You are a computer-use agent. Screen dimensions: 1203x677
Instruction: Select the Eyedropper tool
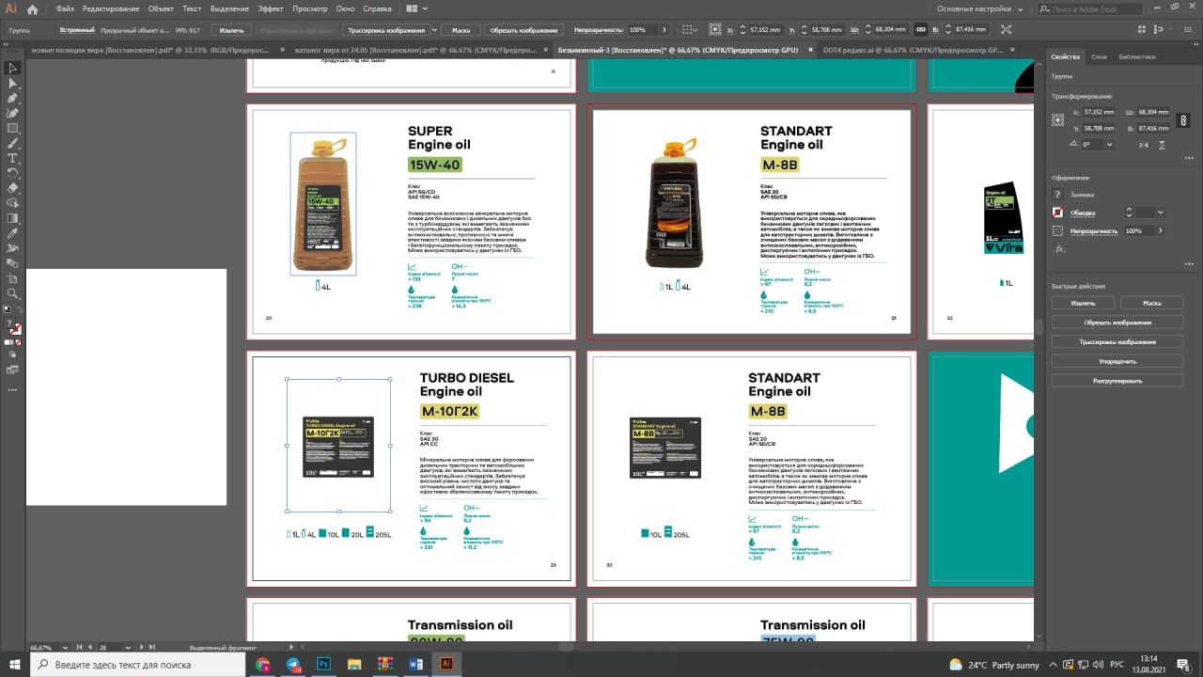[13, 233]
